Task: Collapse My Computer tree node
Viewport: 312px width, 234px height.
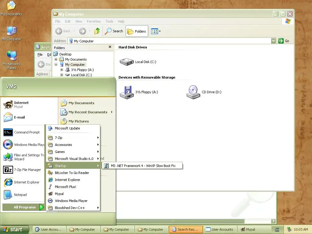Action: 56,65
